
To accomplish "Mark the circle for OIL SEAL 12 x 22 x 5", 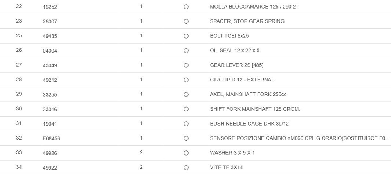I will (x=186, y=51).
